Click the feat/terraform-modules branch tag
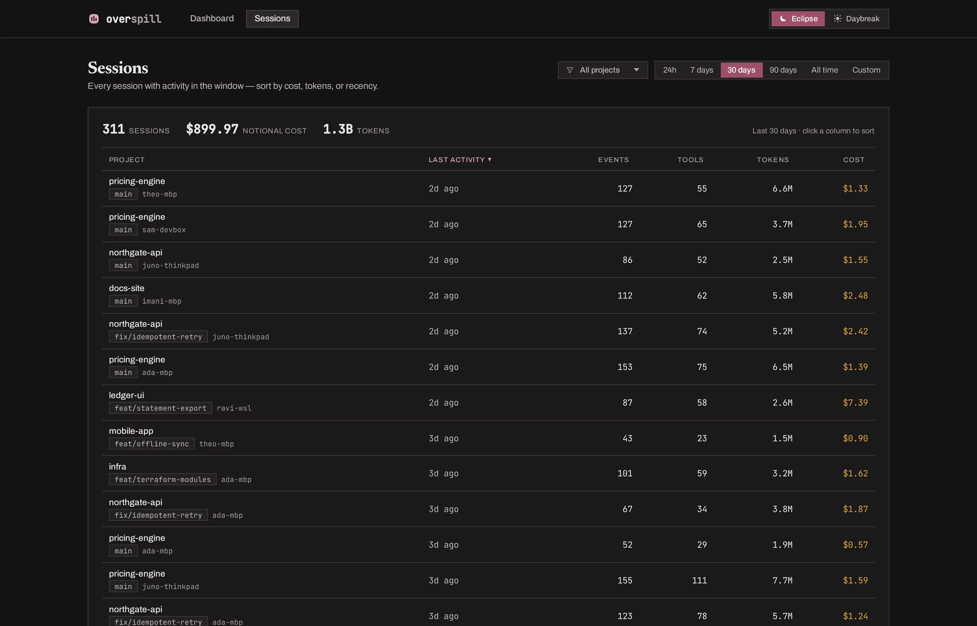 click(x=163, y=480)
